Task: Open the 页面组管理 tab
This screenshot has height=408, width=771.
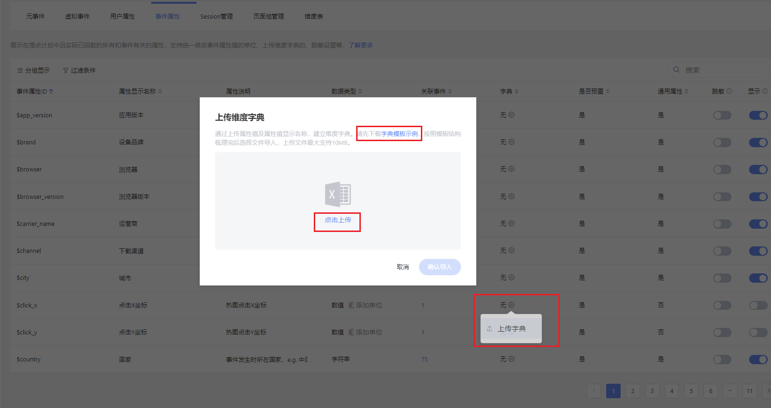Action: [x=269, y=16]
